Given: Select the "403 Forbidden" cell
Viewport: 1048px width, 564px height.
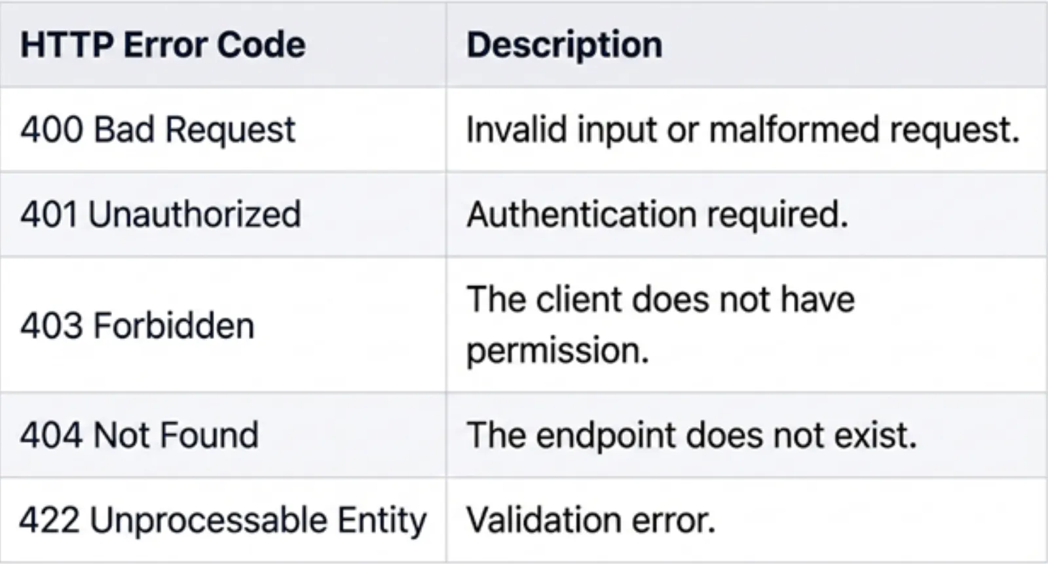Looking at the screenshot, I should pyautogui.click(x=137, y=325).
